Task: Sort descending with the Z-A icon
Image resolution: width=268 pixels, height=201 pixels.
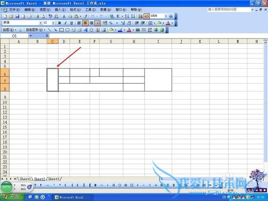Action: tap(133, 16)
